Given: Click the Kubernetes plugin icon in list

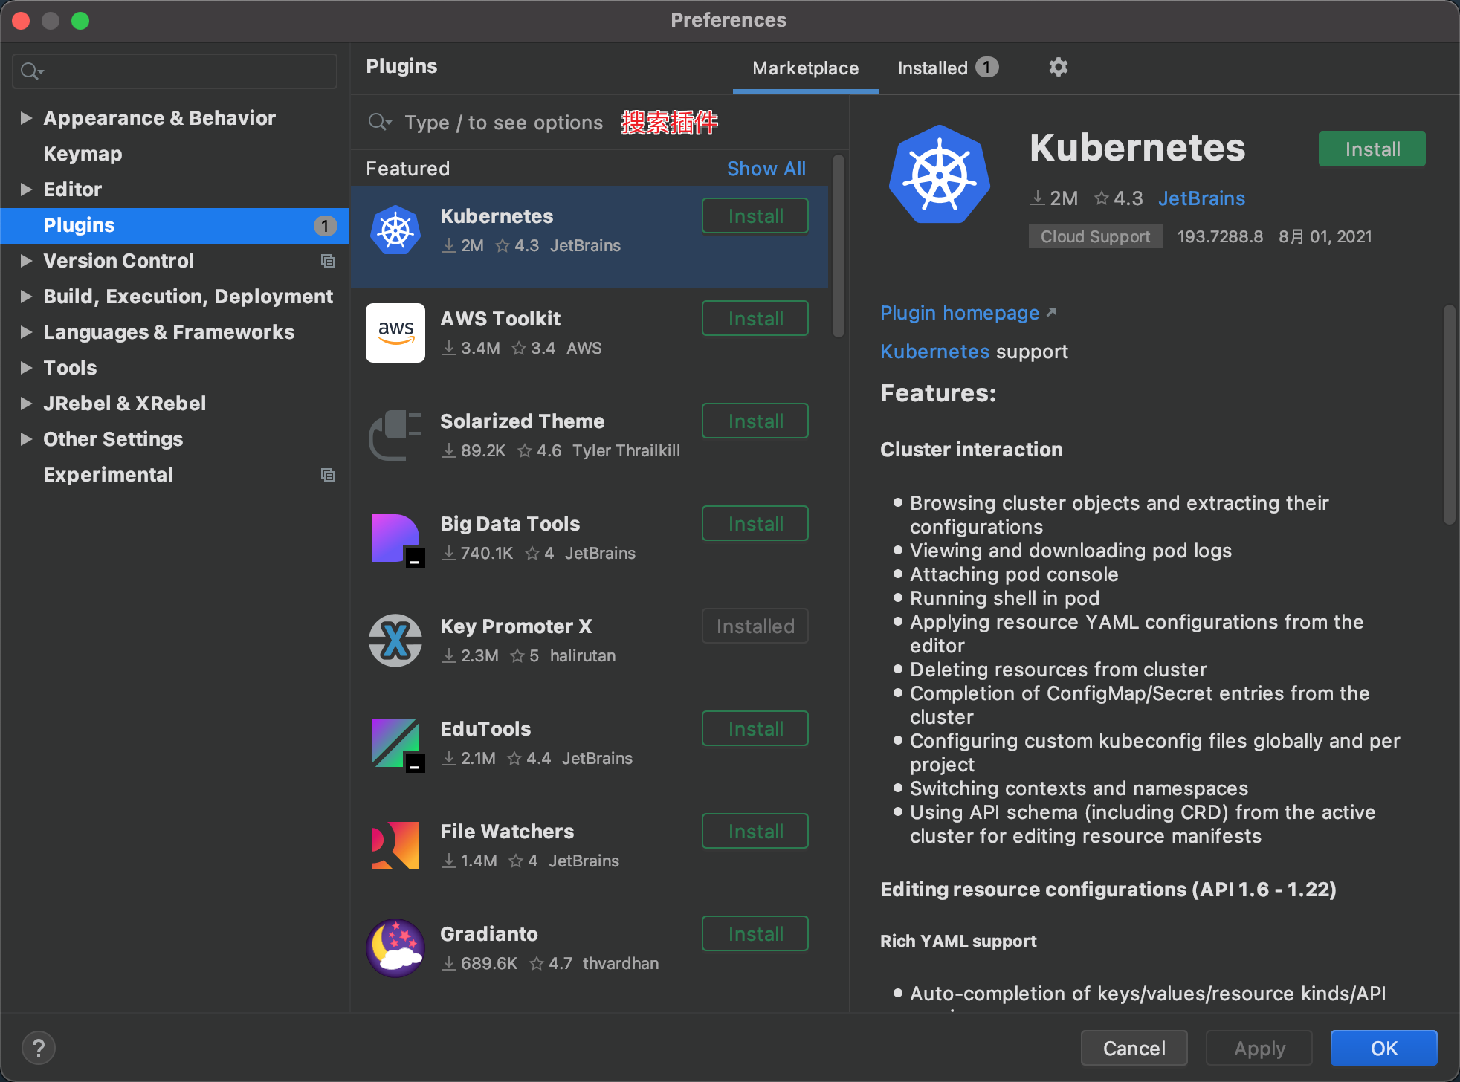Looking at the screenshot, I should [395, 230].
